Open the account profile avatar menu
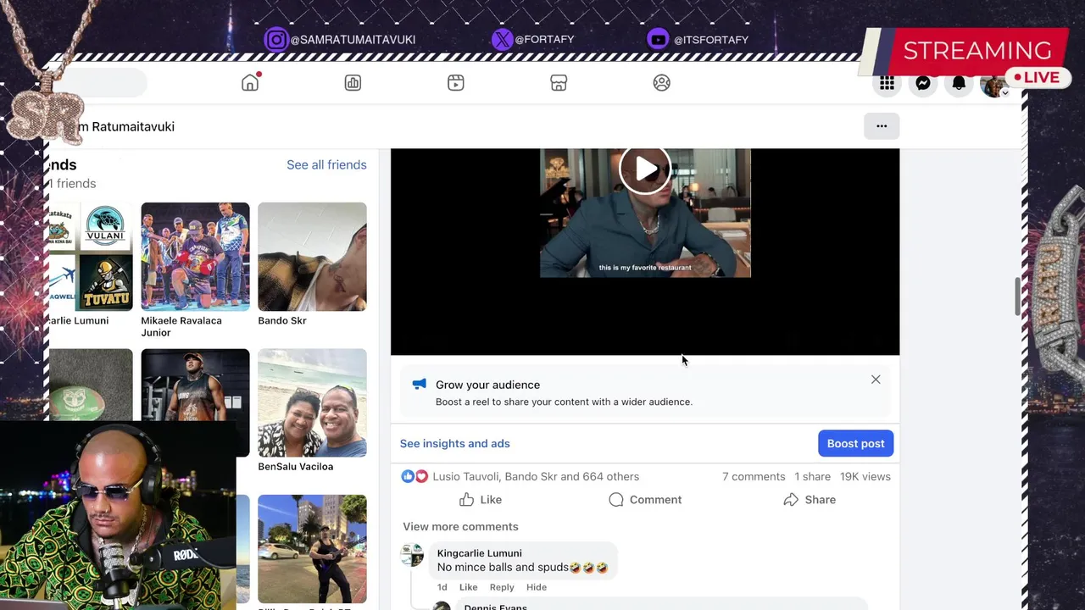1085x610 pixels. click(x=993, y=84)
